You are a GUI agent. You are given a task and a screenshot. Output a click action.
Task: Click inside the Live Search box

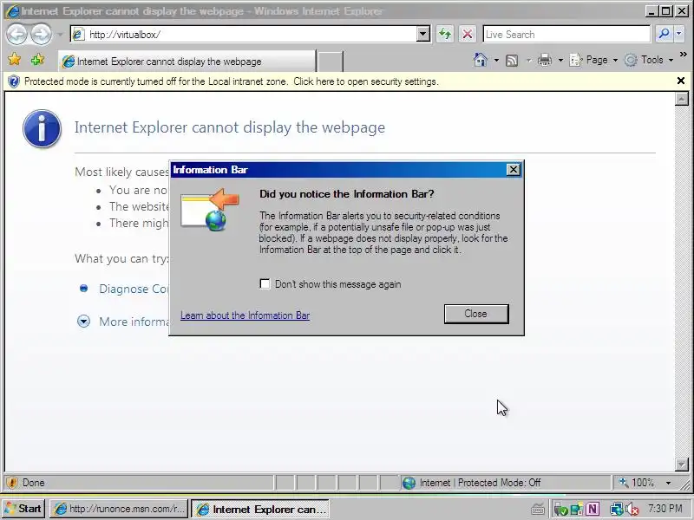(x=566, y=34)
